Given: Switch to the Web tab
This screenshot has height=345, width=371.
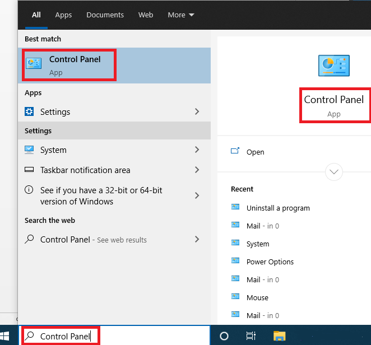Looking at the screenshot, I should point(146,15).
